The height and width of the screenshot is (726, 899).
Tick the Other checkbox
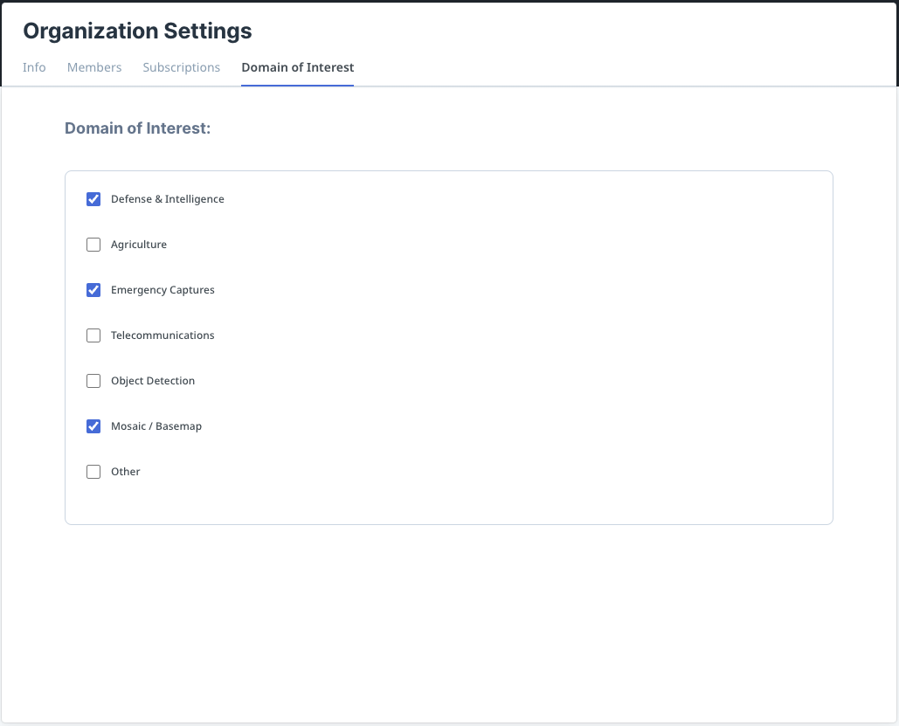click(93, 472)
